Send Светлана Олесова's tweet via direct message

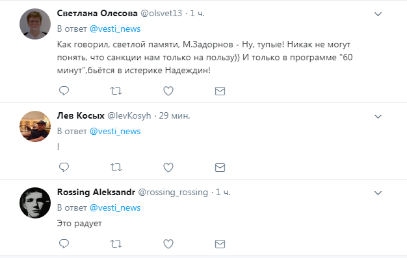tap(220, 91)
